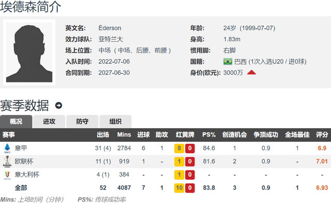Click the 评分 column header
This screenshot has width=331, height=204.
click(x=322, y=134)
